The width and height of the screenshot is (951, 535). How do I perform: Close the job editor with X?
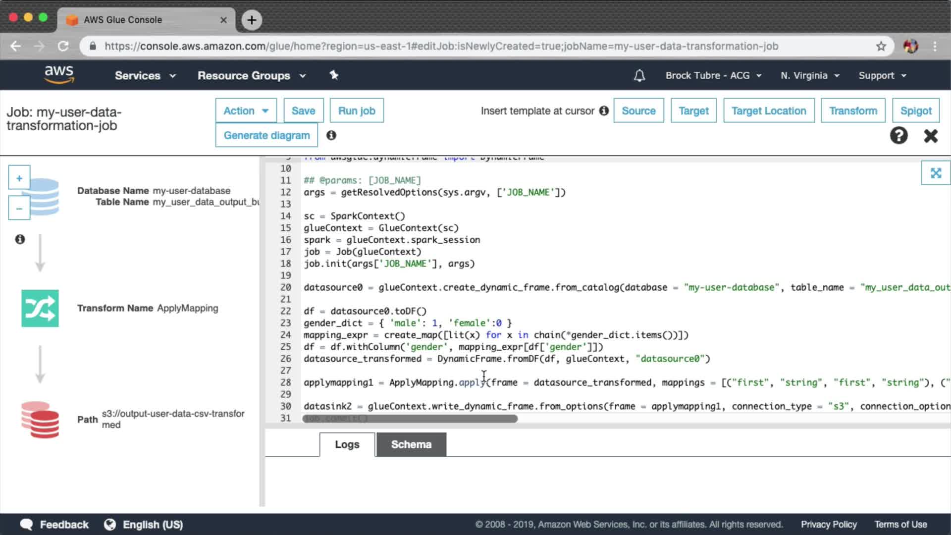931,136
